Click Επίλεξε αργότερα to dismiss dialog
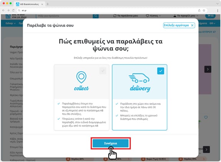221x162 pixels. [x=179, y=25]
